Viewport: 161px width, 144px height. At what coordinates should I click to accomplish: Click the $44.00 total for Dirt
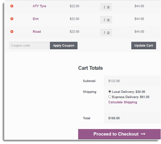(139, 19)
